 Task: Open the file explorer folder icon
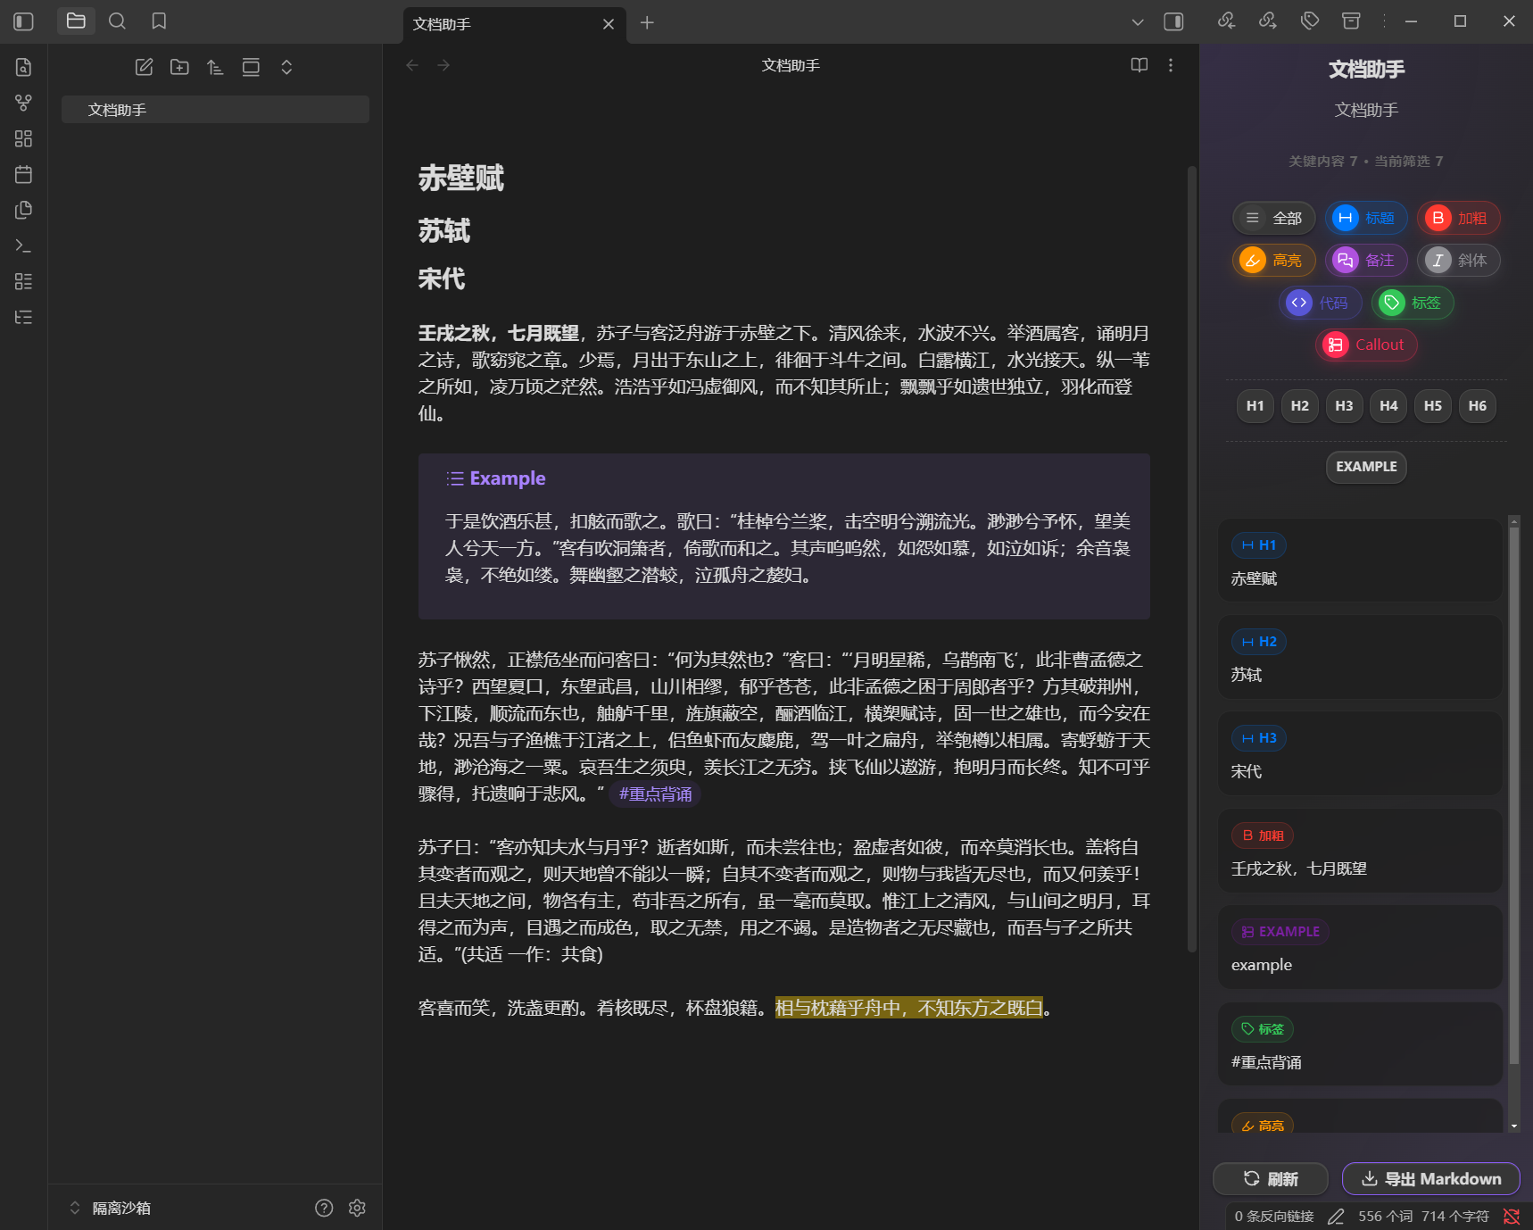coord(76,21)
